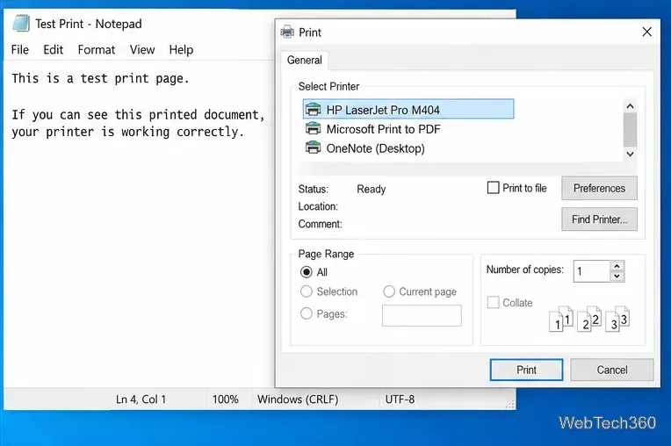Image resolution: width=671 pixels, height=446 pixels.
Task: Click 'Ln 4, Col 1' in Notepad status bar
Action: [141, 399]
